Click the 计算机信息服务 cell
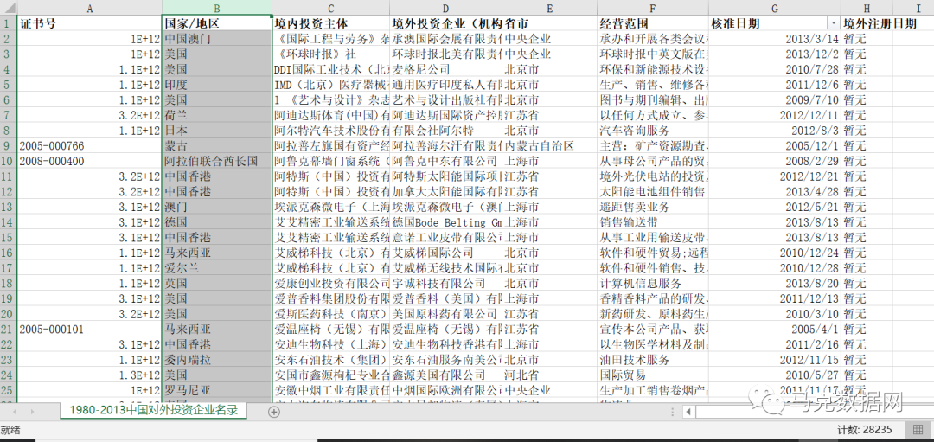The height and width of the screenshot is (442, 934). [x=653, y=283]
